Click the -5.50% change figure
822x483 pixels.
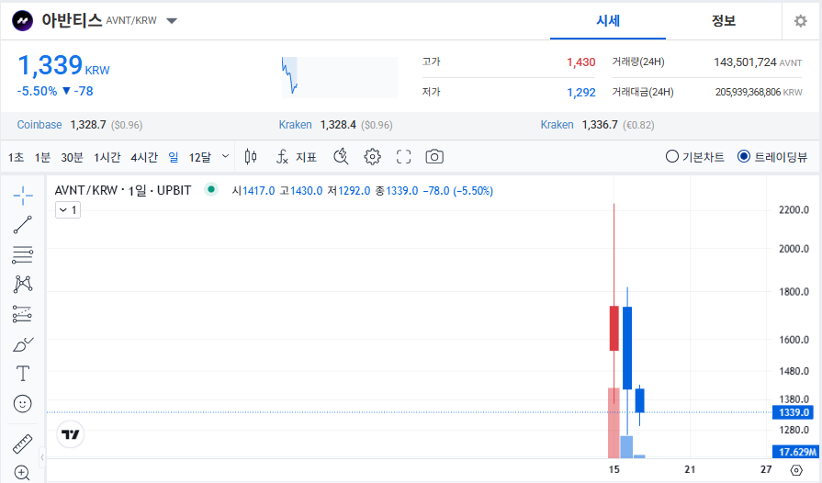coord(37,91)
